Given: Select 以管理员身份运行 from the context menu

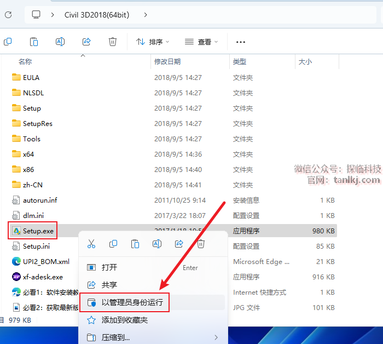Looking at the screenshot, I should pos(132,302).
